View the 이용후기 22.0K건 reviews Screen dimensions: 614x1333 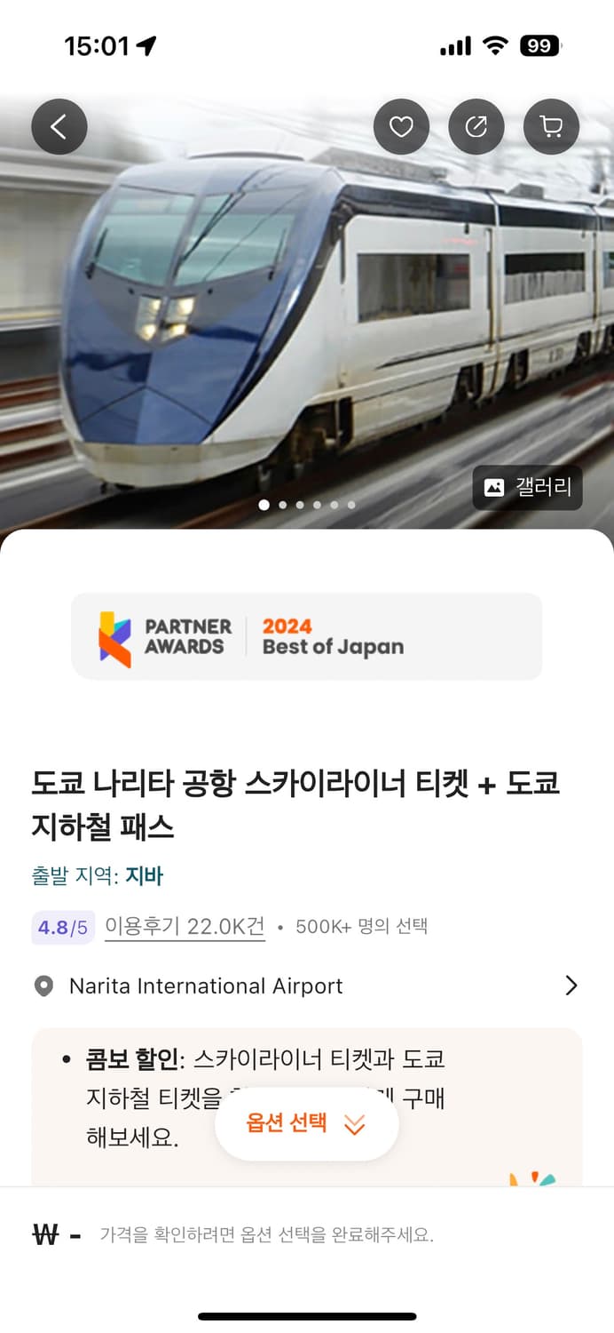pos(185,926)
